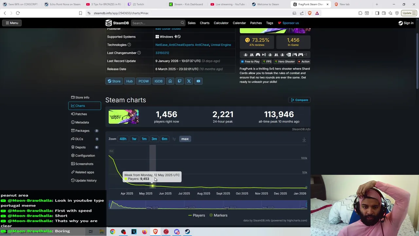
Task: Go back to the previous page
Action: (5, 13)
